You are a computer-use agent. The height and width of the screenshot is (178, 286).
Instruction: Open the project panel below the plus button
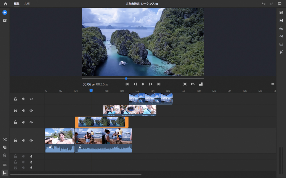click(x=5, y=21)
